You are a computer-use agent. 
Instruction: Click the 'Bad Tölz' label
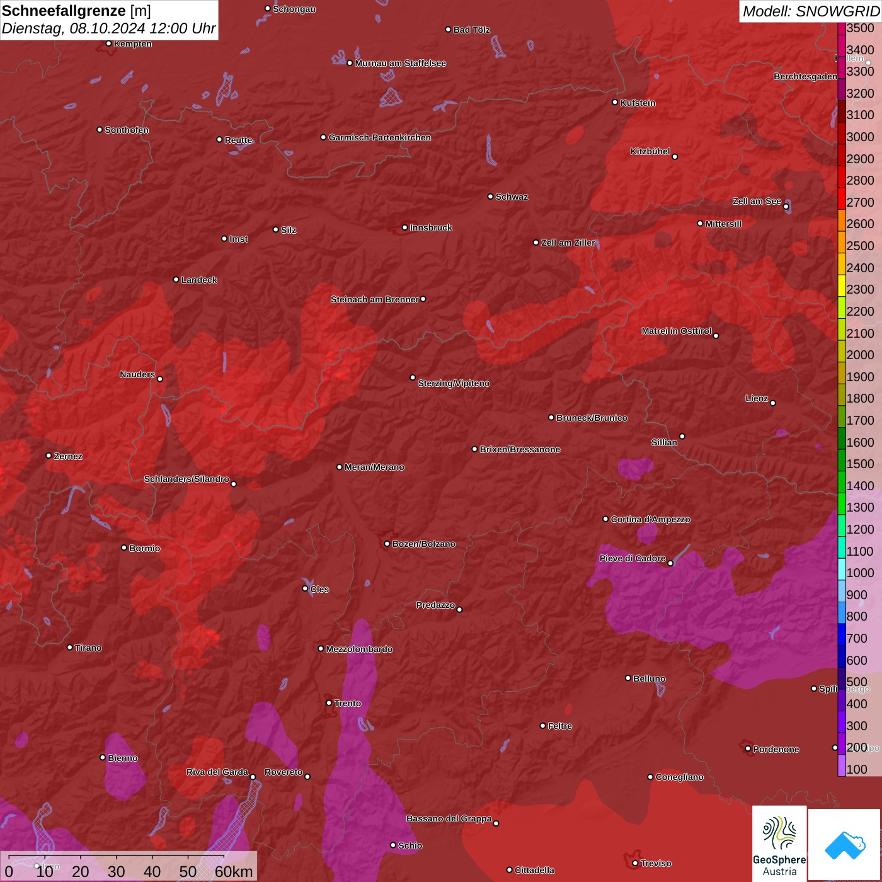pyautogui.click(x=472, y=30)
